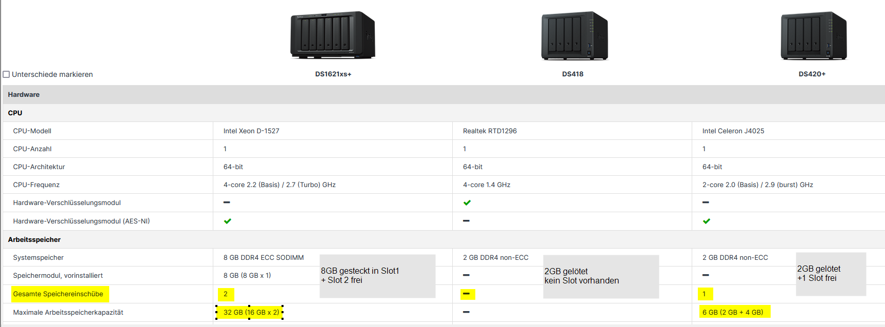The width and height of the screenshot is (885, 327).
Task: Select the CPU-Frequenz row label
Action: tap(36, 185)
